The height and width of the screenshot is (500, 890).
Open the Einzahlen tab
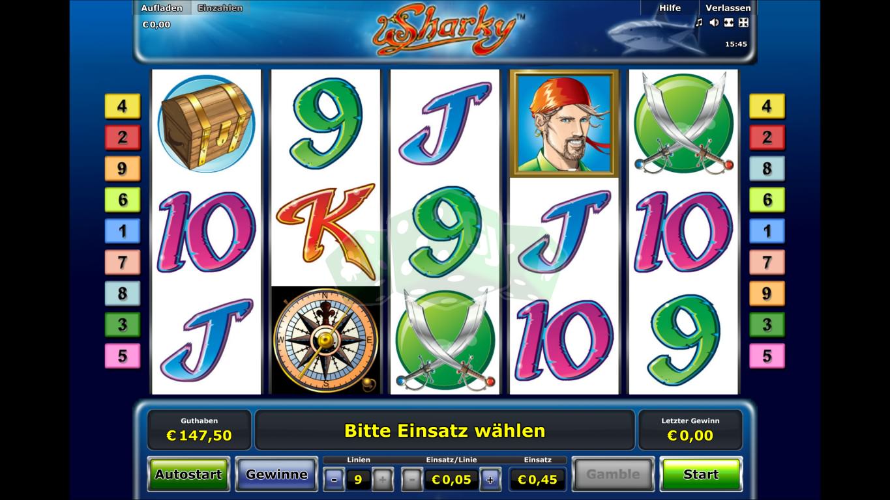(220, 8)
